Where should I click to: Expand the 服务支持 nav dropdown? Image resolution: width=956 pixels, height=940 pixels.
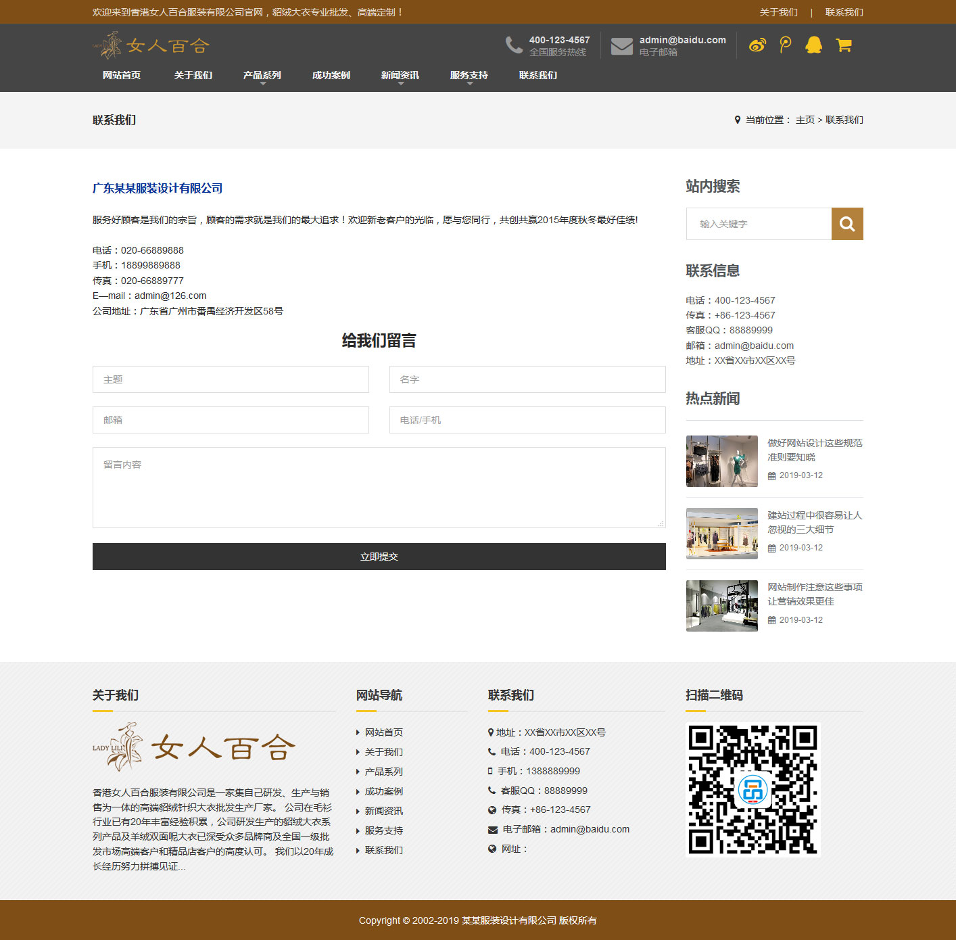click(469, 76)
